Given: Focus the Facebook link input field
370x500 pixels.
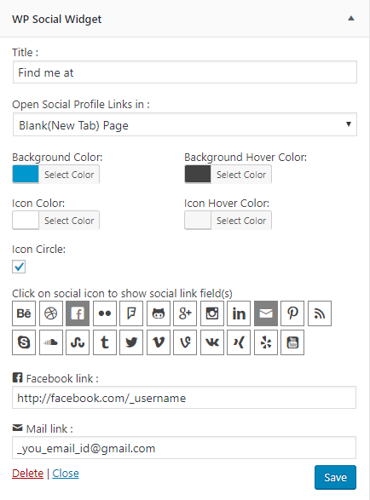Looking at the screenshot, I should click(184, 398).
